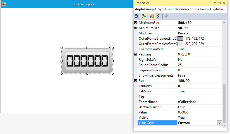Select the VisualStyle property name
This screenshot has width=230, height=134.
tap(157, 123)
